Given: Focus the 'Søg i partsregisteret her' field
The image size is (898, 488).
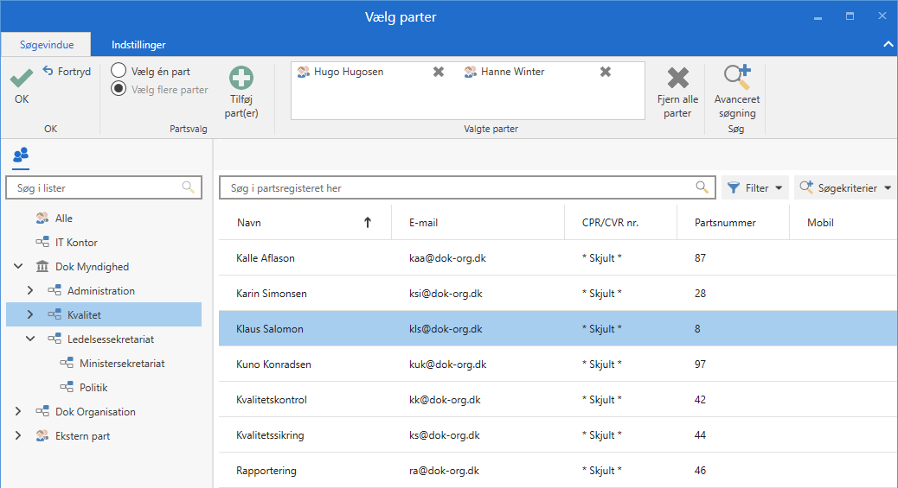Looking at the screenshot, I should tap(467, 187).
